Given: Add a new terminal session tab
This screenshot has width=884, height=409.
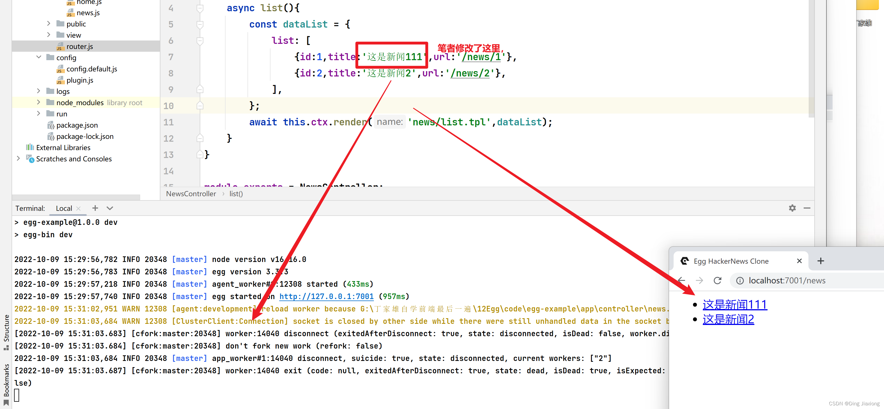Looking at the screenshot, I should pos(95,208).
